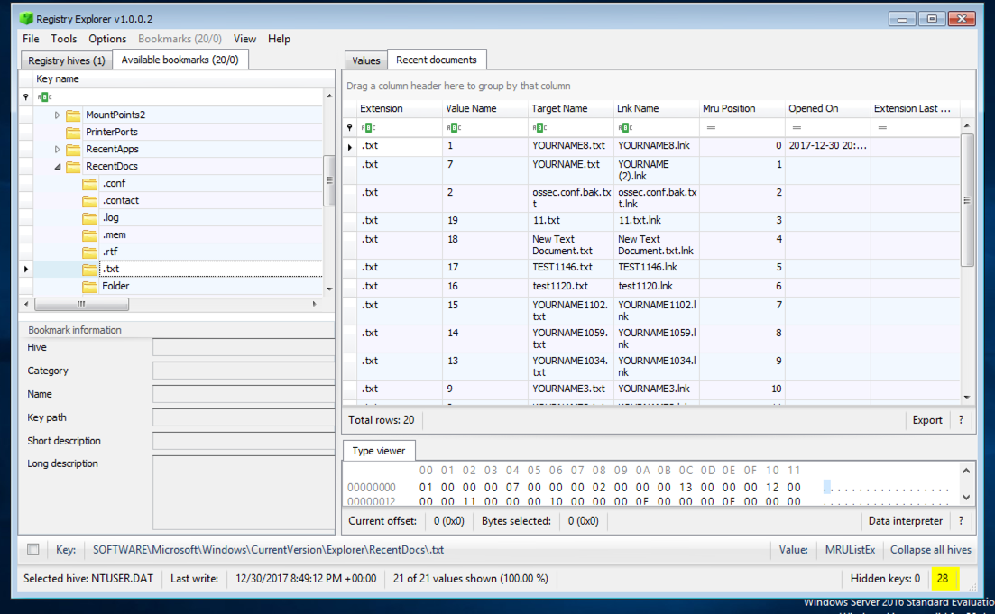Screen dimensions: 995x614
Task: Click the Key name filter row icon
Action: point(44,97)
